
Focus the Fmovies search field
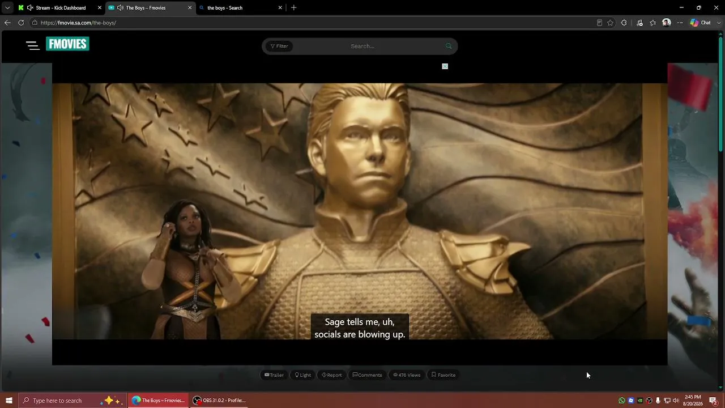[x=362, y=46]
